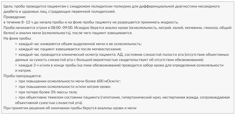Click the bullet before 'каждый час пациент взвешивается'

point(16,49)
